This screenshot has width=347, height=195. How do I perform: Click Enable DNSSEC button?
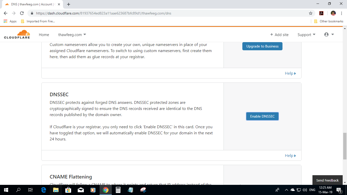(x=262, y=116)
